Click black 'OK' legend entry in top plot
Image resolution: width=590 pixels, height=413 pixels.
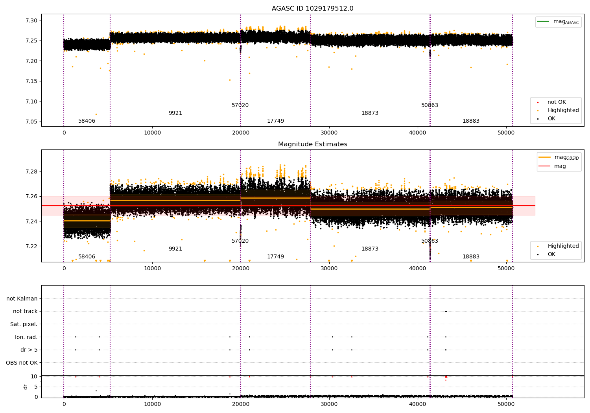[x=551, y=119]
